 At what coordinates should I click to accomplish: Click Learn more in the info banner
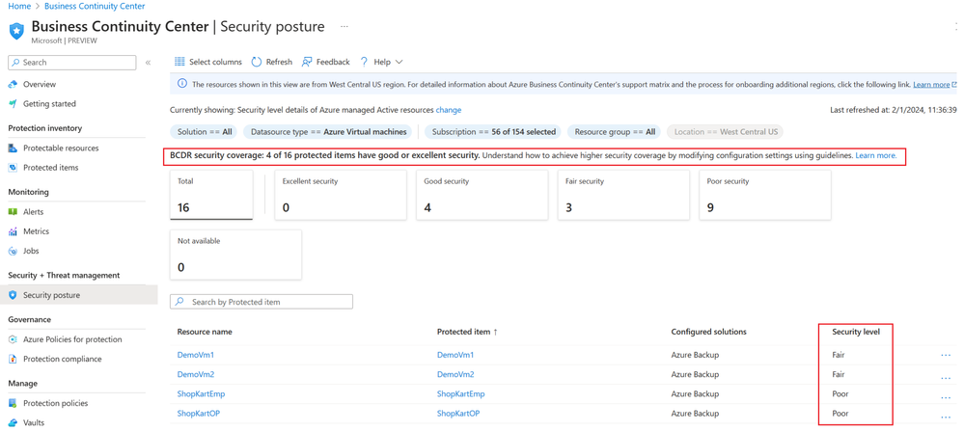[931, 84]
